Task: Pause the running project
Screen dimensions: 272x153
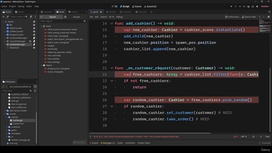Action: 235,6
